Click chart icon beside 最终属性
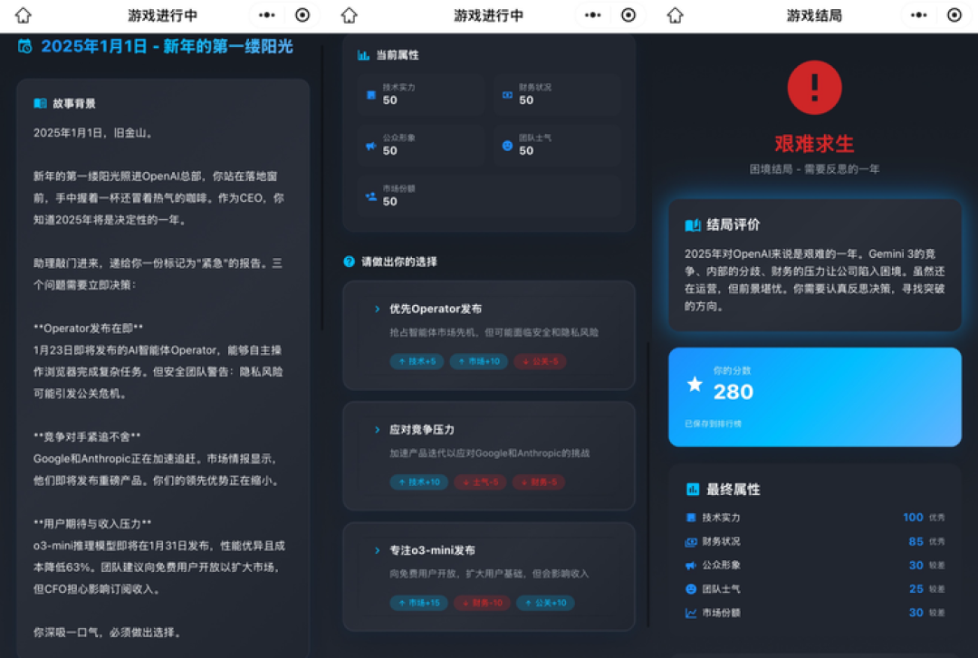Viewport: 978px width, 658px height. pos(693,490)
